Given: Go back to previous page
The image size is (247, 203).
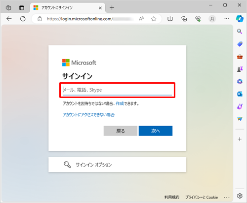Looking at the screenshot, I should [9, 19].
